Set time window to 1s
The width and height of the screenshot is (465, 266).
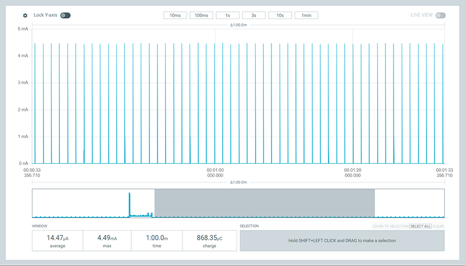(x=227, y=16)
